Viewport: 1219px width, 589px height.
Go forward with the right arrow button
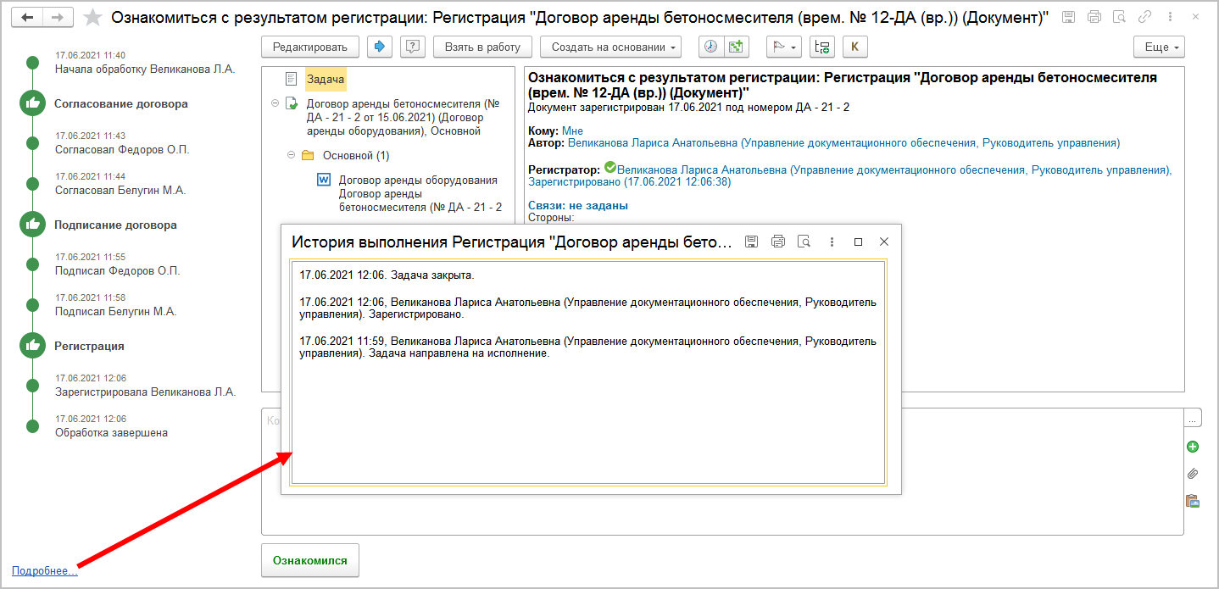(x=58, y=18)
